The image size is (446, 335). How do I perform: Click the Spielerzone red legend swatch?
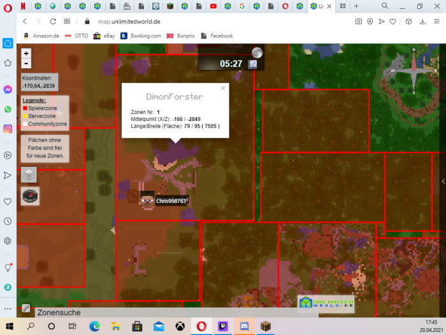[25, 108]
